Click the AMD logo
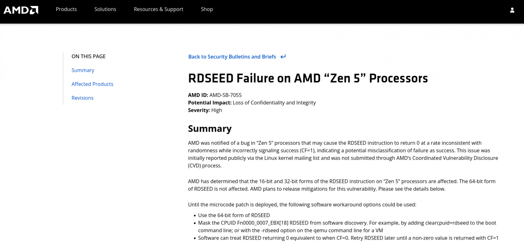Screen dimensions: 524x247 point(21,10)
